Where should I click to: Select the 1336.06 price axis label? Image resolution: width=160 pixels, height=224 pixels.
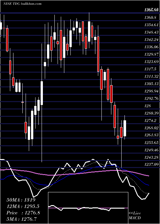coord(151,47)
